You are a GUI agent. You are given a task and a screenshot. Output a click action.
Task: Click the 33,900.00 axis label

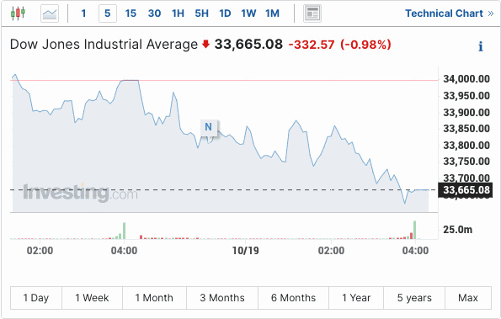[x=466, y=113]
